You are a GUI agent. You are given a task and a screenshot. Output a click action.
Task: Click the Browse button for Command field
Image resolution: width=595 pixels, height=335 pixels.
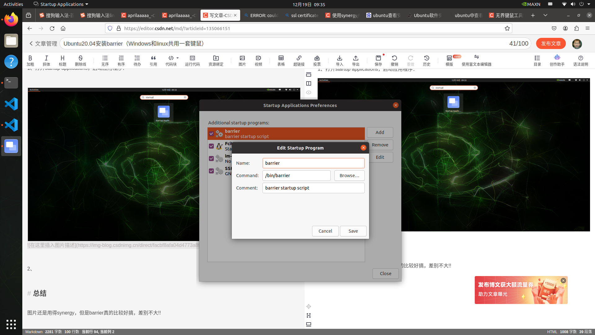pos(349,176)
